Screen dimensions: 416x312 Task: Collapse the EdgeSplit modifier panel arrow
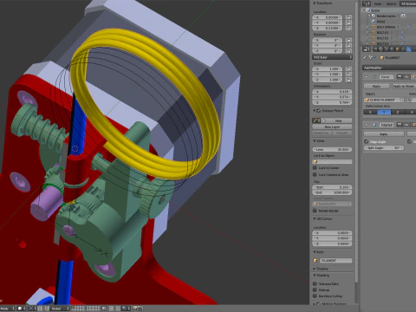coord(367,125)
